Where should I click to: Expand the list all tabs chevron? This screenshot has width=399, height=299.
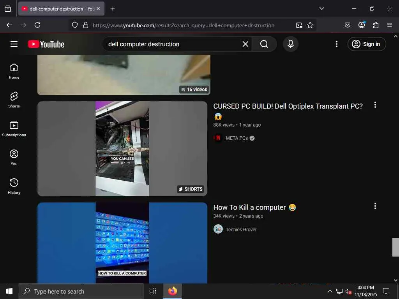coord(321,9)
